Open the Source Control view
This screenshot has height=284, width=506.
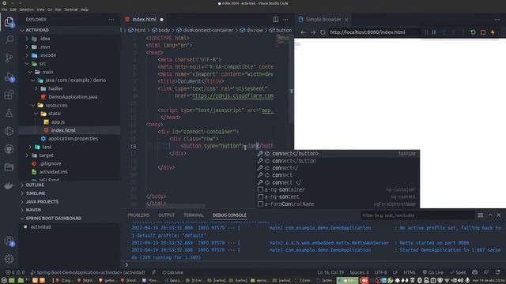(9, 58)
